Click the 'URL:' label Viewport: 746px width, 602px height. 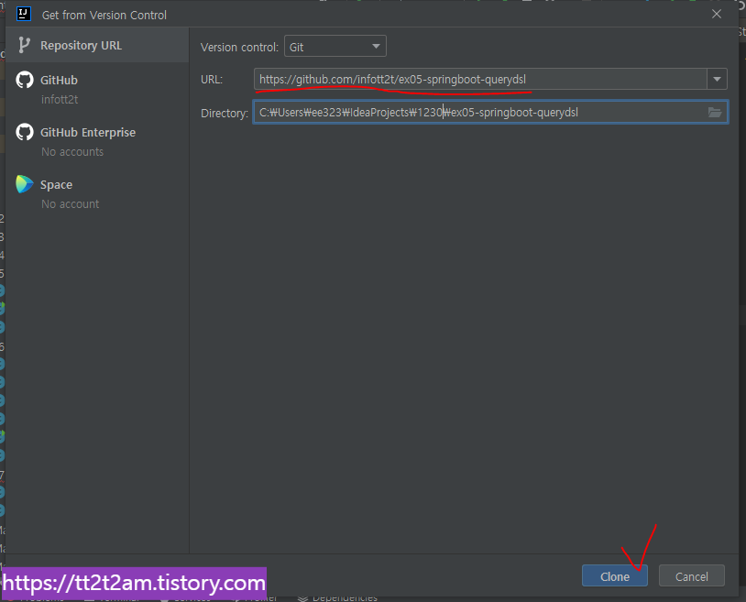click(212, 80)
